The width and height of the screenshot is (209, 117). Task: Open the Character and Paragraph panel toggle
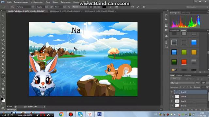click(x=117, y=7)
